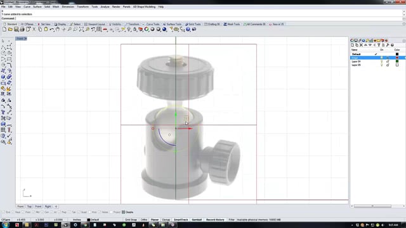The height and width of the screenshot is (228, 406).
Task: Switch to the Solid Tools toolbar tab
Action: coord(193,24)
